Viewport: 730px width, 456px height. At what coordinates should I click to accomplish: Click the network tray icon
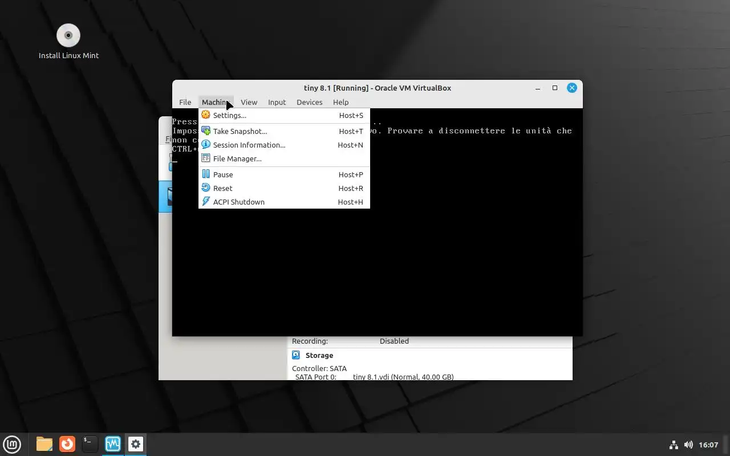tap(674, 445)
